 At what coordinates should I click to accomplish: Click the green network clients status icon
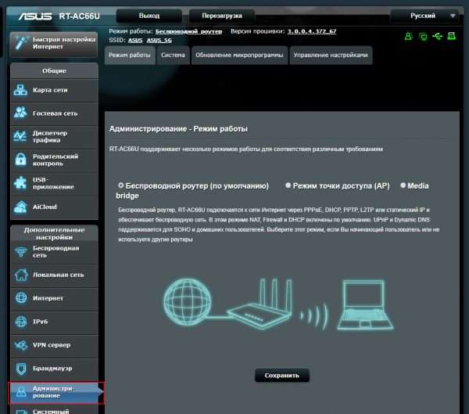point(423,37)
